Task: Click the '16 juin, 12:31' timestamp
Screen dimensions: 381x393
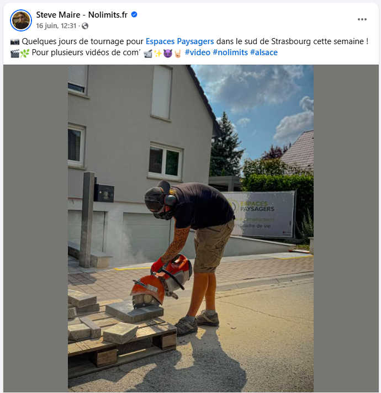Action: tap(56, 26)
